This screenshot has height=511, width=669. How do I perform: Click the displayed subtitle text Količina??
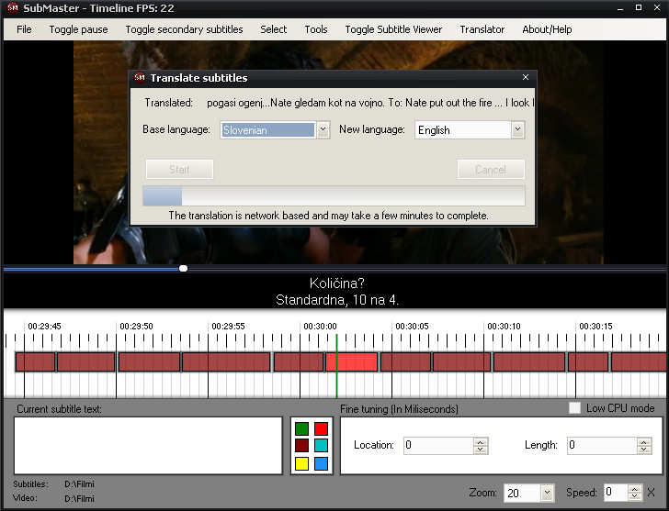pos(337,283)
